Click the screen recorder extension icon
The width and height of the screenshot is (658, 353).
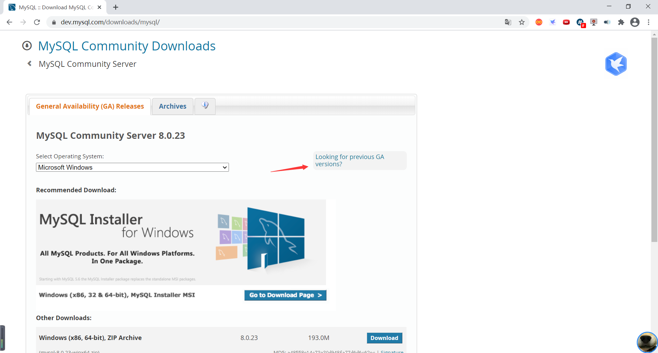pyautogui.click(x=594, y=22)
